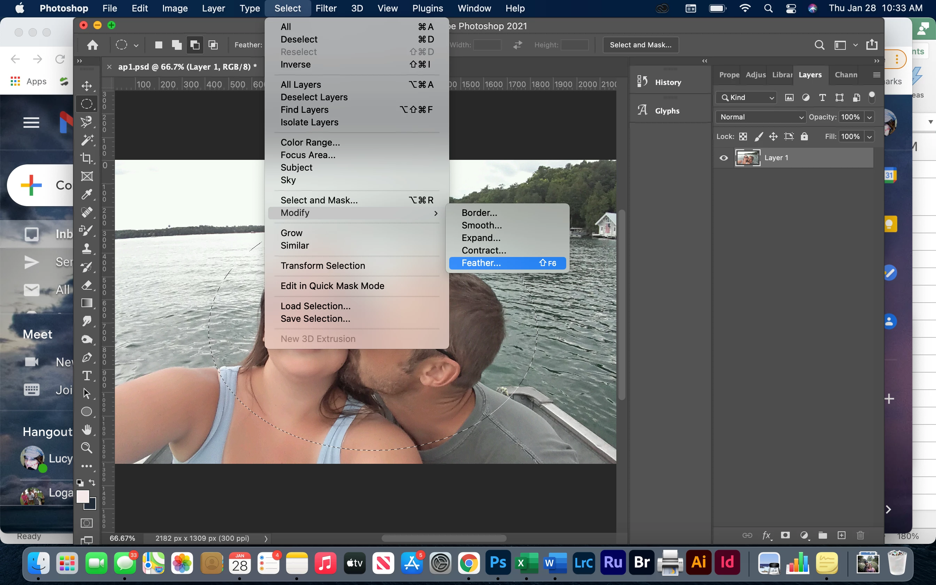Select the Crop tool

[x=87, y=158]
